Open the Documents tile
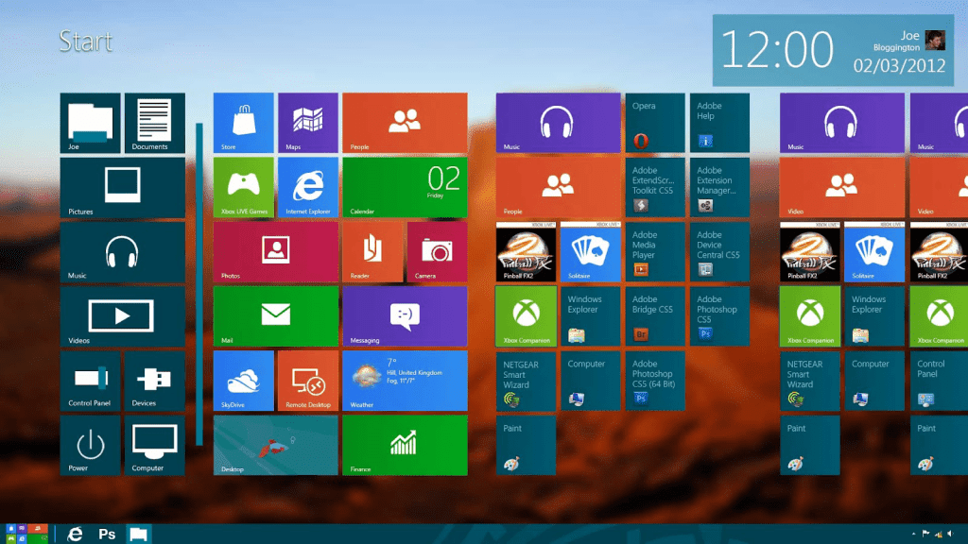Viewport: 968px width, 544px height. [155, 123]
